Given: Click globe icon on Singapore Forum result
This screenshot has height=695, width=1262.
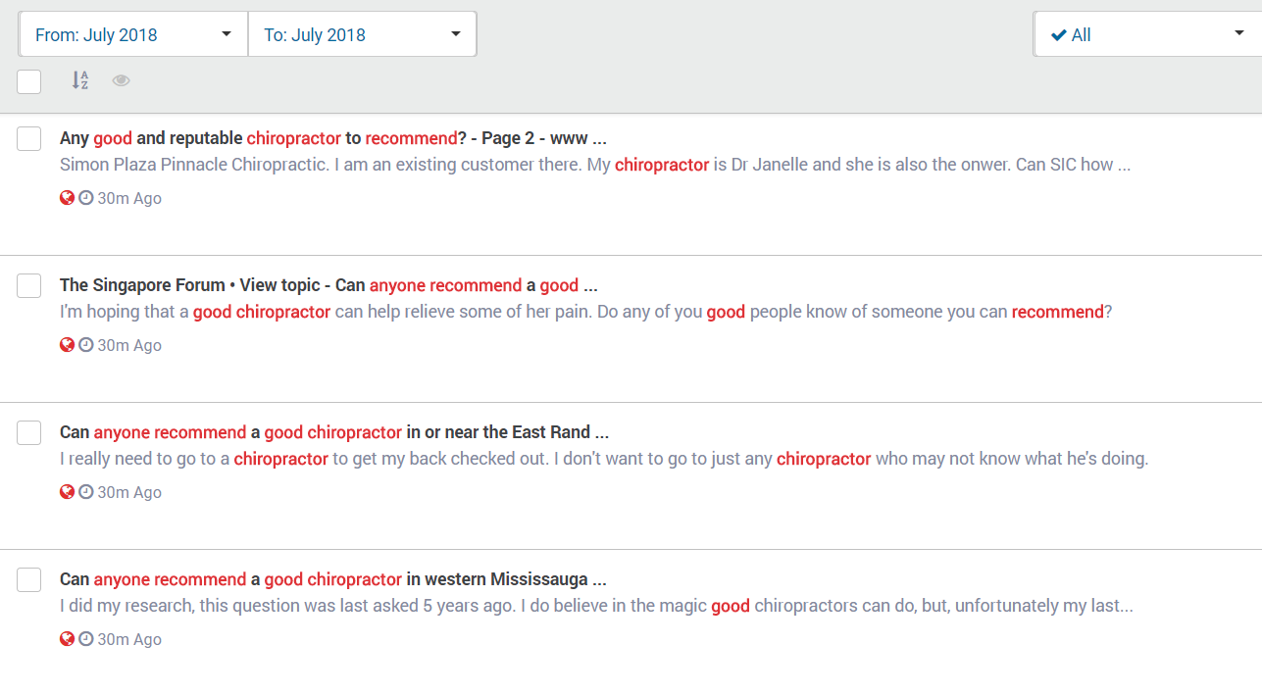Looking at the screenshot, I should [67, 345].
